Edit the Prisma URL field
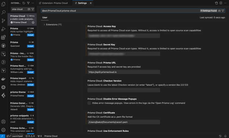This screenshot has width=229, height=138. point(124,72)
